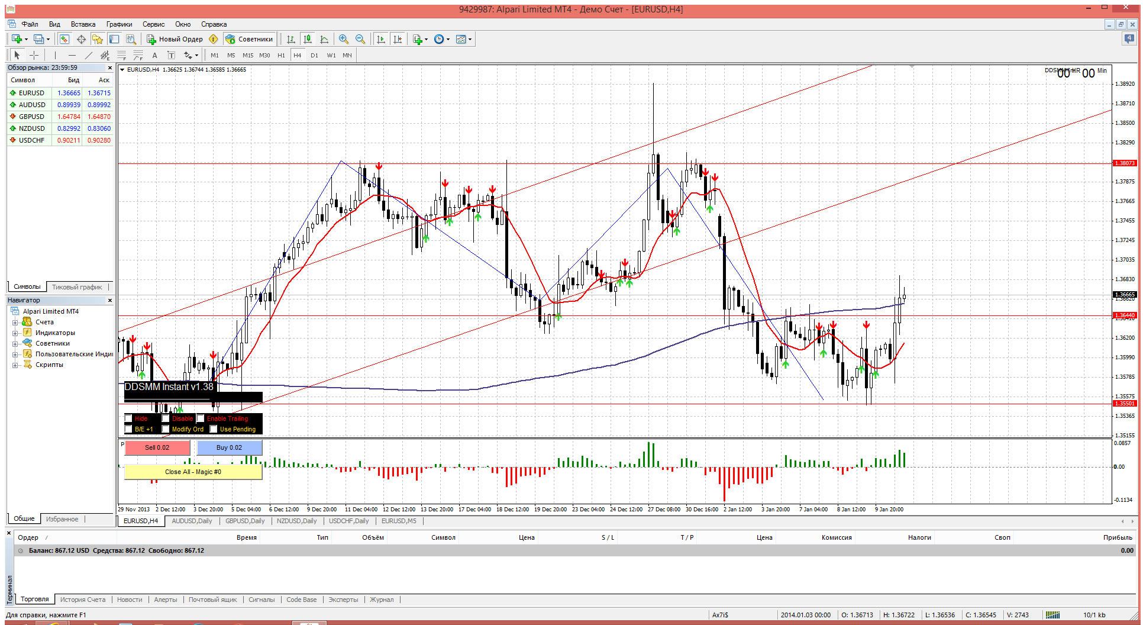Click Close All - Magic #0 button
The image size is (1143, 625).
coord(193,472)
